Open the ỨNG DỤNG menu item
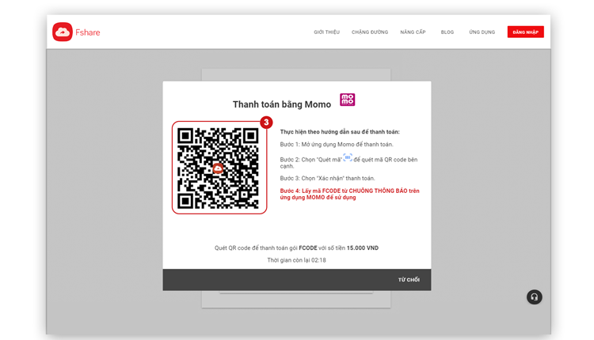This screenshot has height=340, width=594. [482, 32]
